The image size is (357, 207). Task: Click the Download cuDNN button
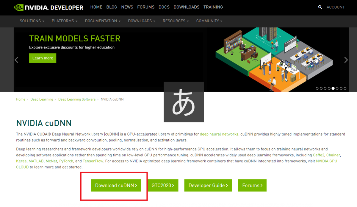116,185
